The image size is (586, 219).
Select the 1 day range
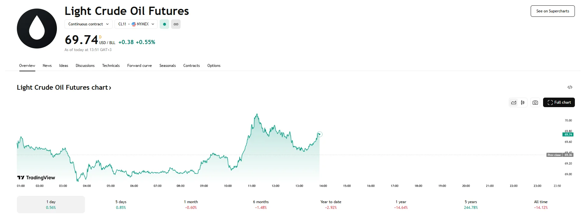click(51, 204)
